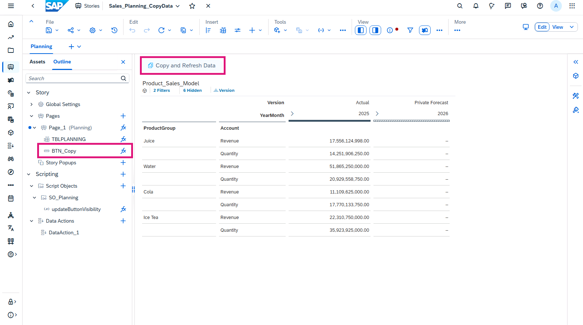Image resolution: width=583 pixels, height=325 pixels.
Task: Open the notifications bell
Action: (x=476, y=6)
